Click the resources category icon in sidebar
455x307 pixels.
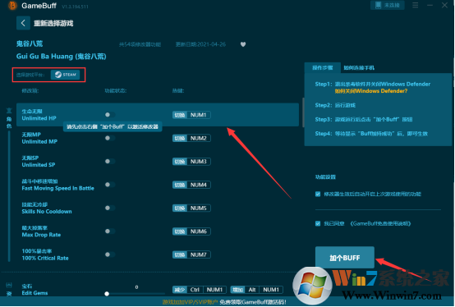click(9, 289)
